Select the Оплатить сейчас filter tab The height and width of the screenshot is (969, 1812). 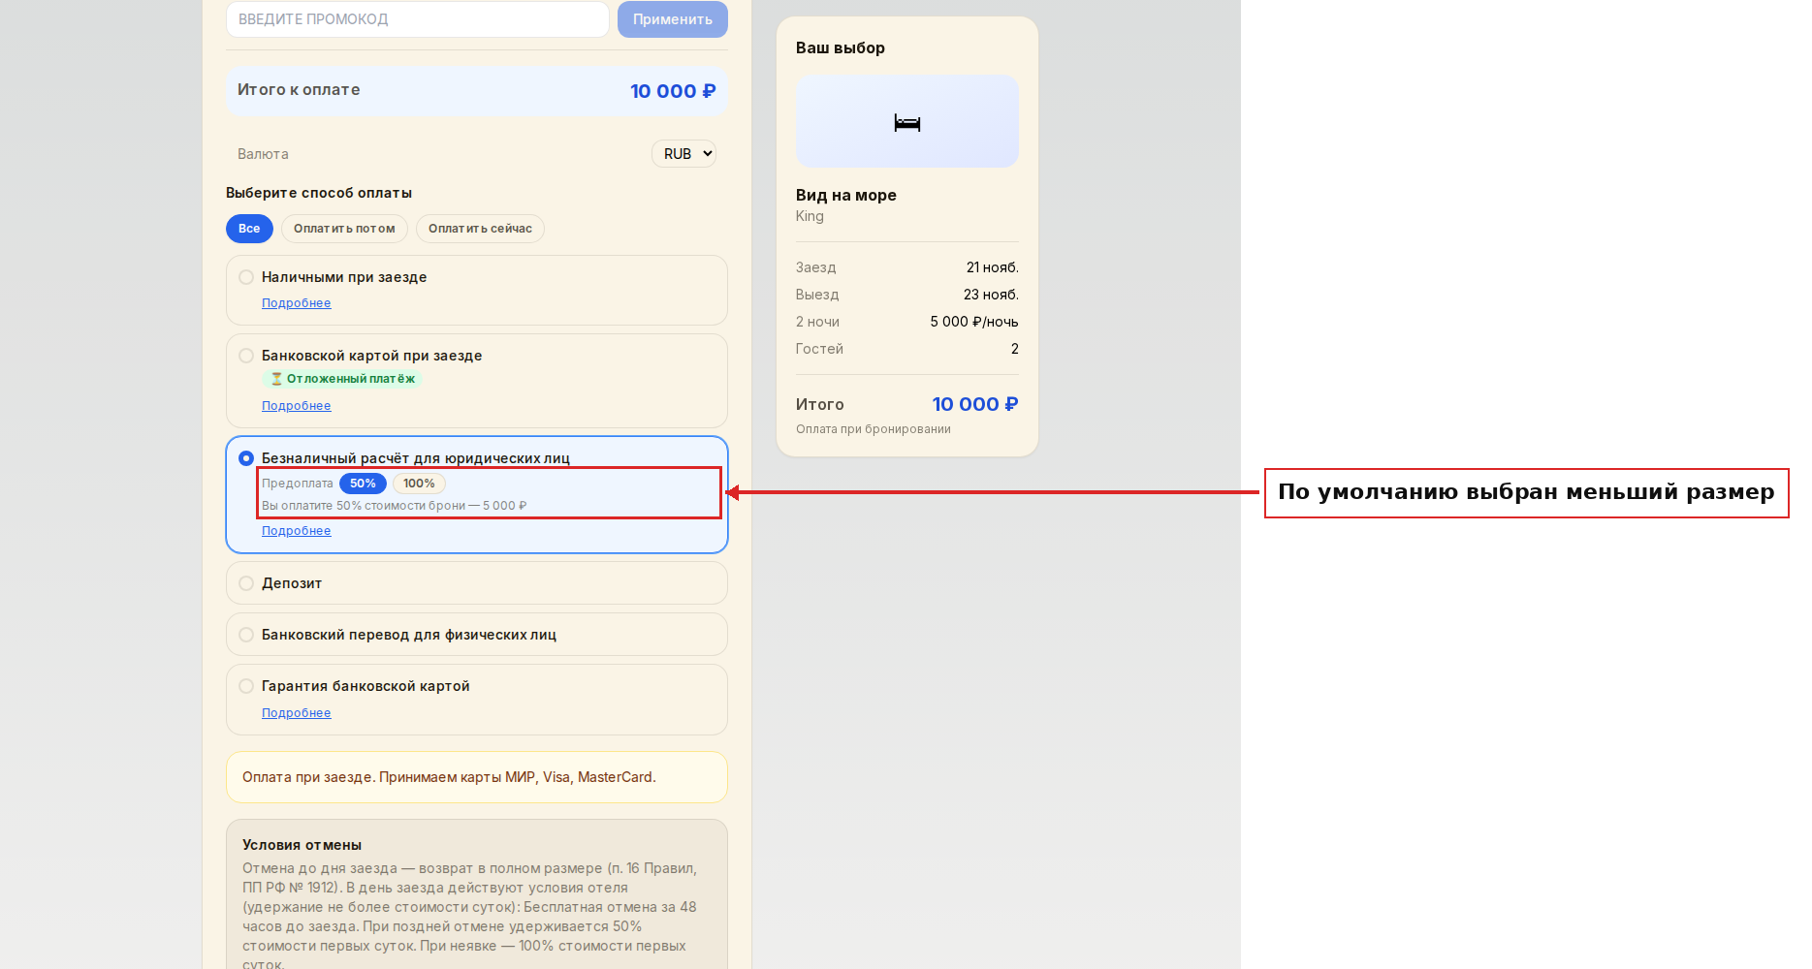tap(480, 229)
